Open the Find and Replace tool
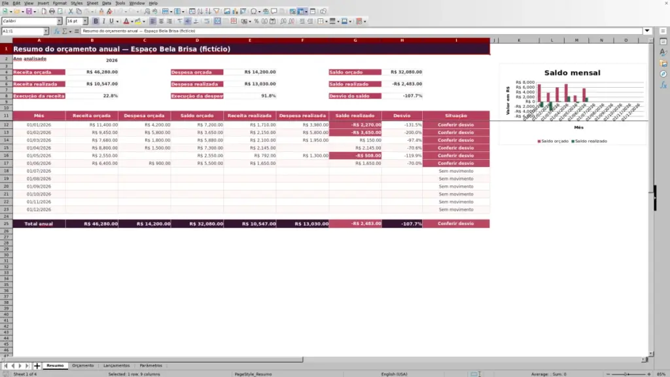Viewport: 670px width, 377px height. [147, 12]
